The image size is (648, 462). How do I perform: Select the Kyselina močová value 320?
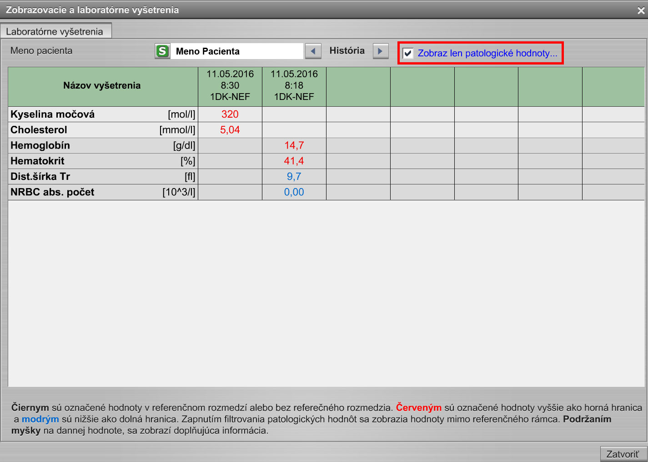(230, 114)
